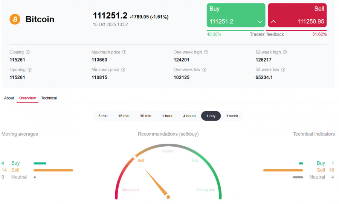The height and width of the screenshot is (204, 339).
Task: Click the down chevron on Buy button
Action: (x=260, y=22)
